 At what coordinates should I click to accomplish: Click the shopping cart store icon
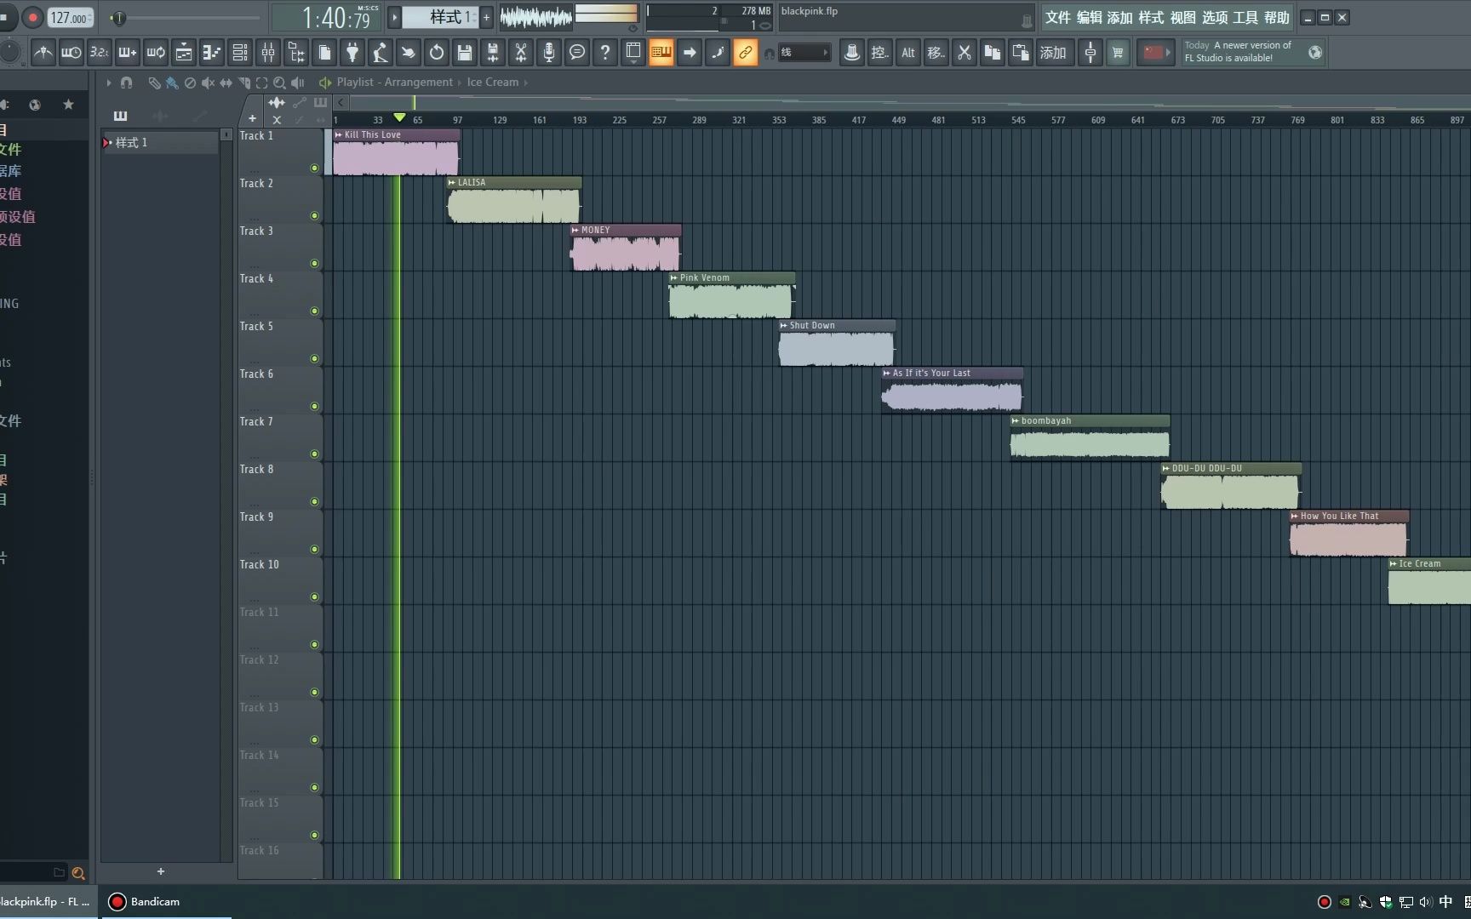[1118, 53]
